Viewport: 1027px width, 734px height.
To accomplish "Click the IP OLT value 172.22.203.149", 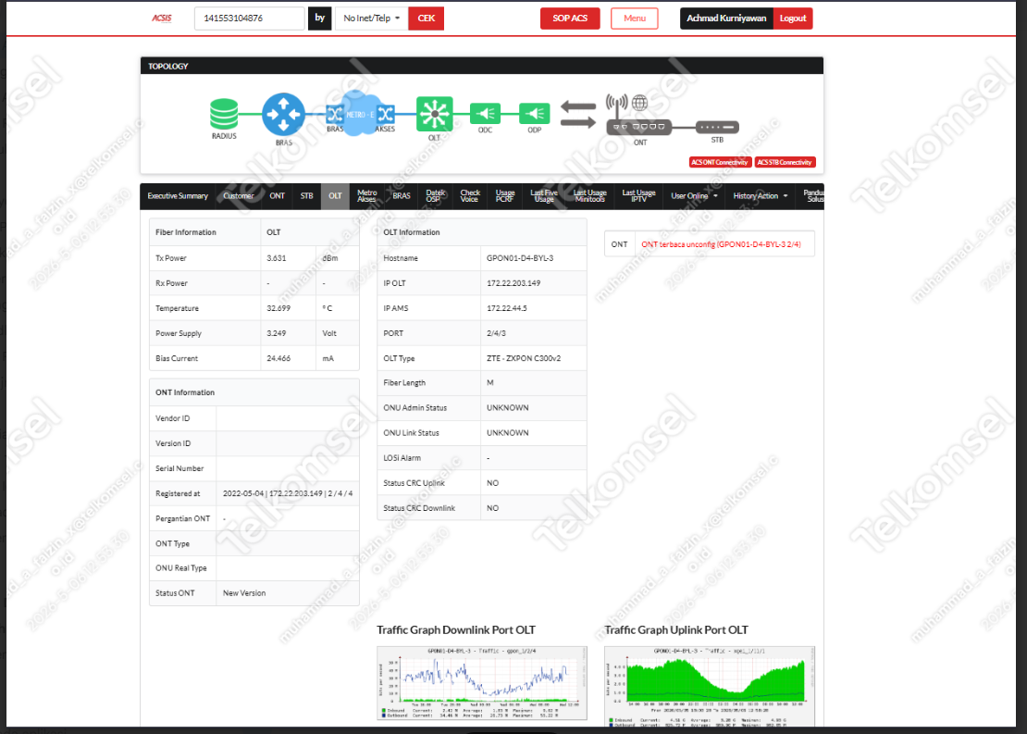I will [x=513, y=283].
